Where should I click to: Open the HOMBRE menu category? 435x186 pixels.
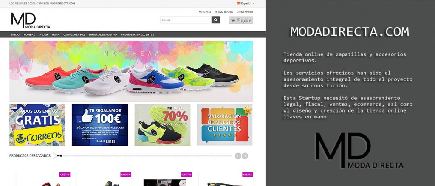click(x=29, y=35)
